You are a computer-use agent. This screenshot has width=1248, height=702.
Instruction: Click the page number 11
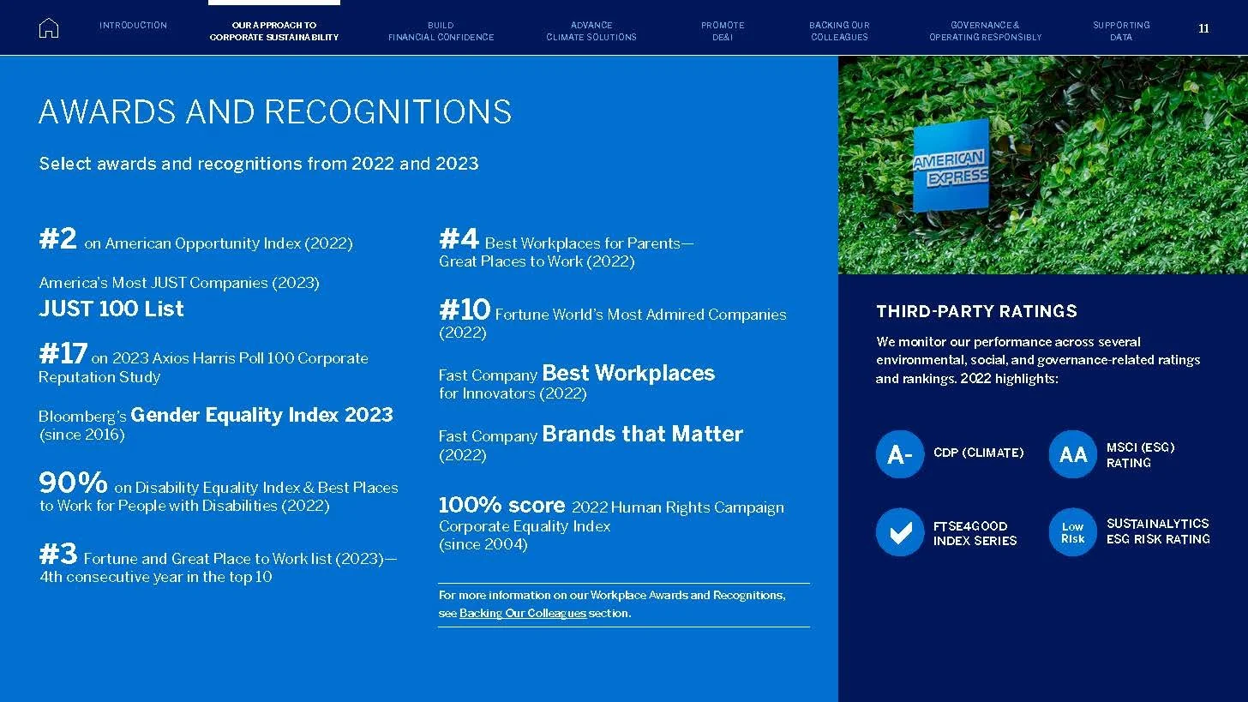coord(1203,29)
